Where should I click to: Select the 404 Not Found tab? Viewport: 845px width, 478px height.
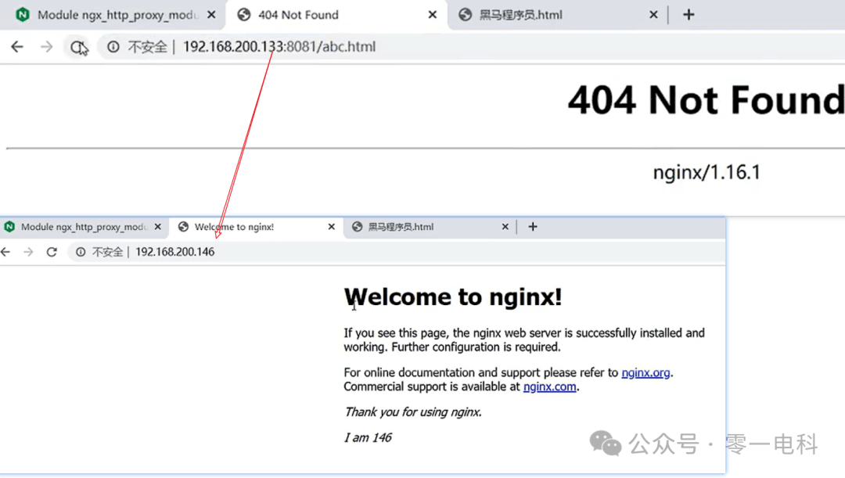point(336,15)
